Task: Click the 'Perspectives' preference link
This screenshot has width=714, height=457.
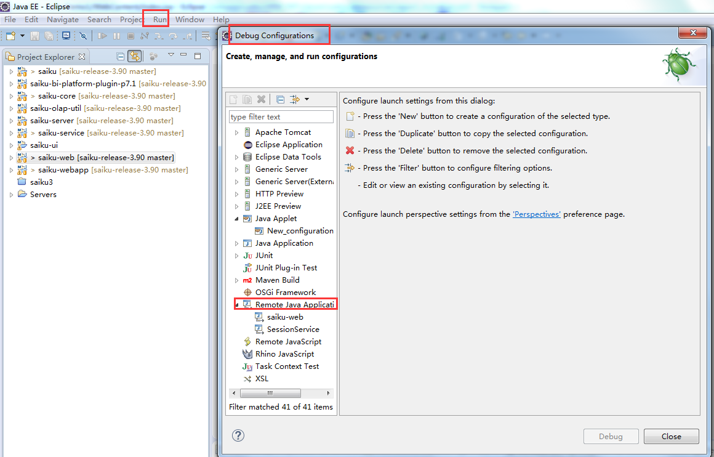Action: tap(536, 214)
